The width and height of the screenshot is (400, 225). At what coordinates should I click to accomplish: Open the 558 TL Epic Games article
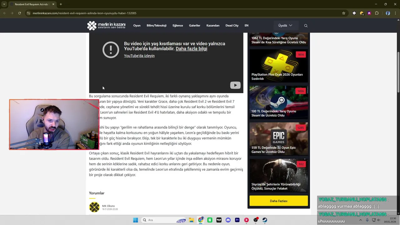(279, 139)
